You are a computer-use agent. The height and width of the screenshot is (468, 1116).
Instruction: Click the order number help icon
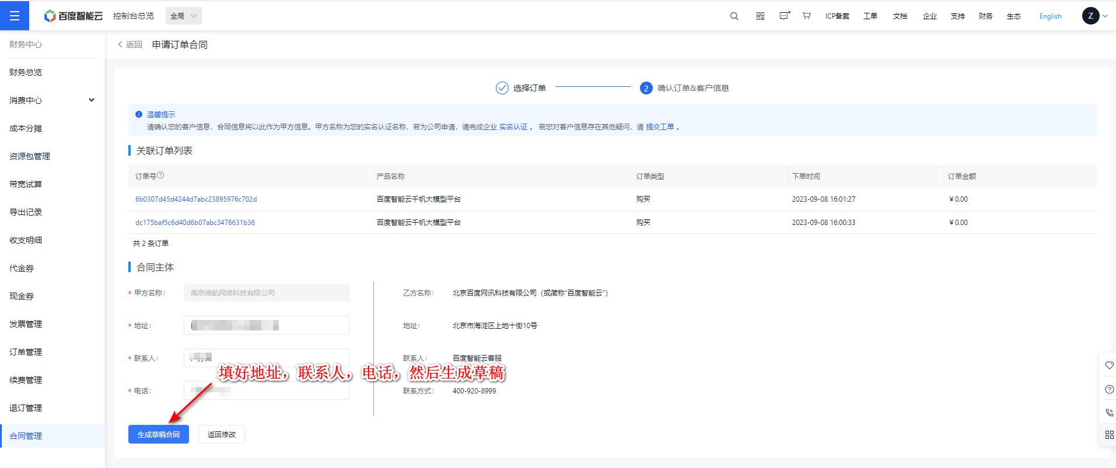pyautogui.click(x=161, y=175)
